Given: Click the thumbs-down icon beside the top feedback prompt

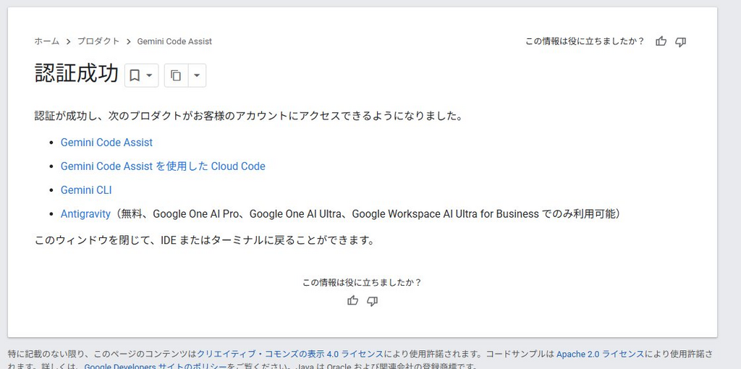Looking at the screenshot, I should click(680, 42).
